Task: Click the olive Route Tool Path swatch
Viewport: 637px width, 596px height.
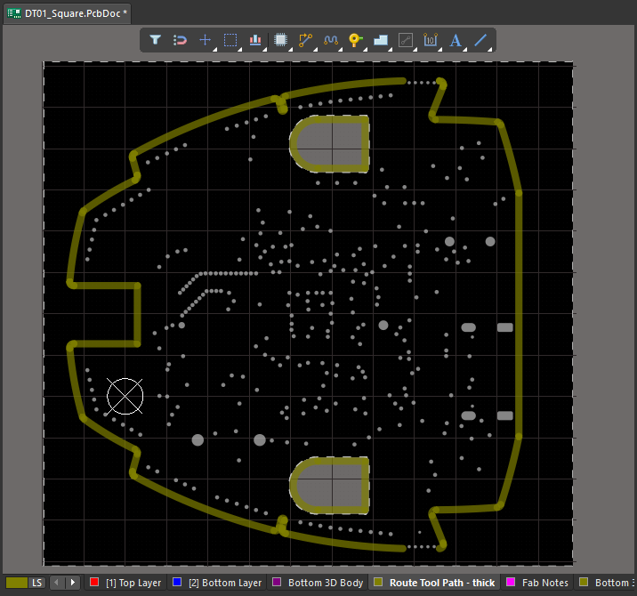Action: coord(378,582)
